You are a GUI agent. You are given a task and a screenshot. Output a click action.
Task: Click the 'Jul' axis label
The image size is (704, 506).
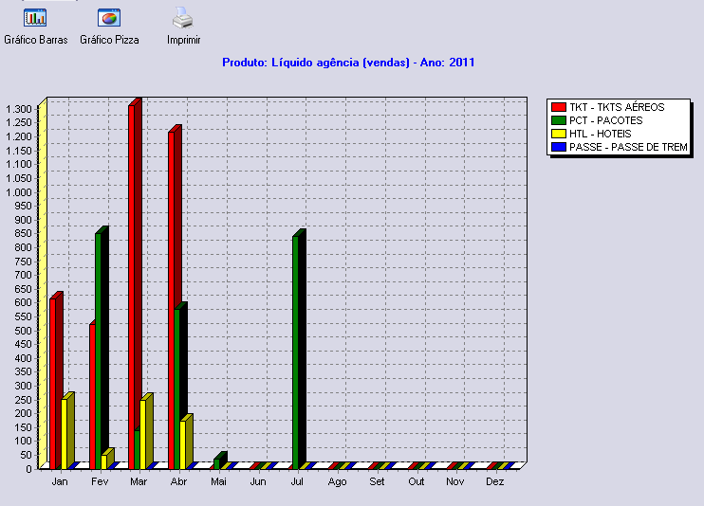(x=297, y=481)
